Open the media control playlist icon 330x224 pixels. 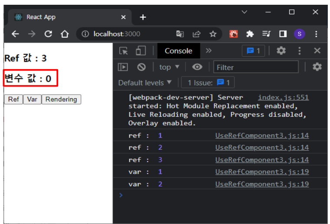pyautogui.click(x=266, y=34)
